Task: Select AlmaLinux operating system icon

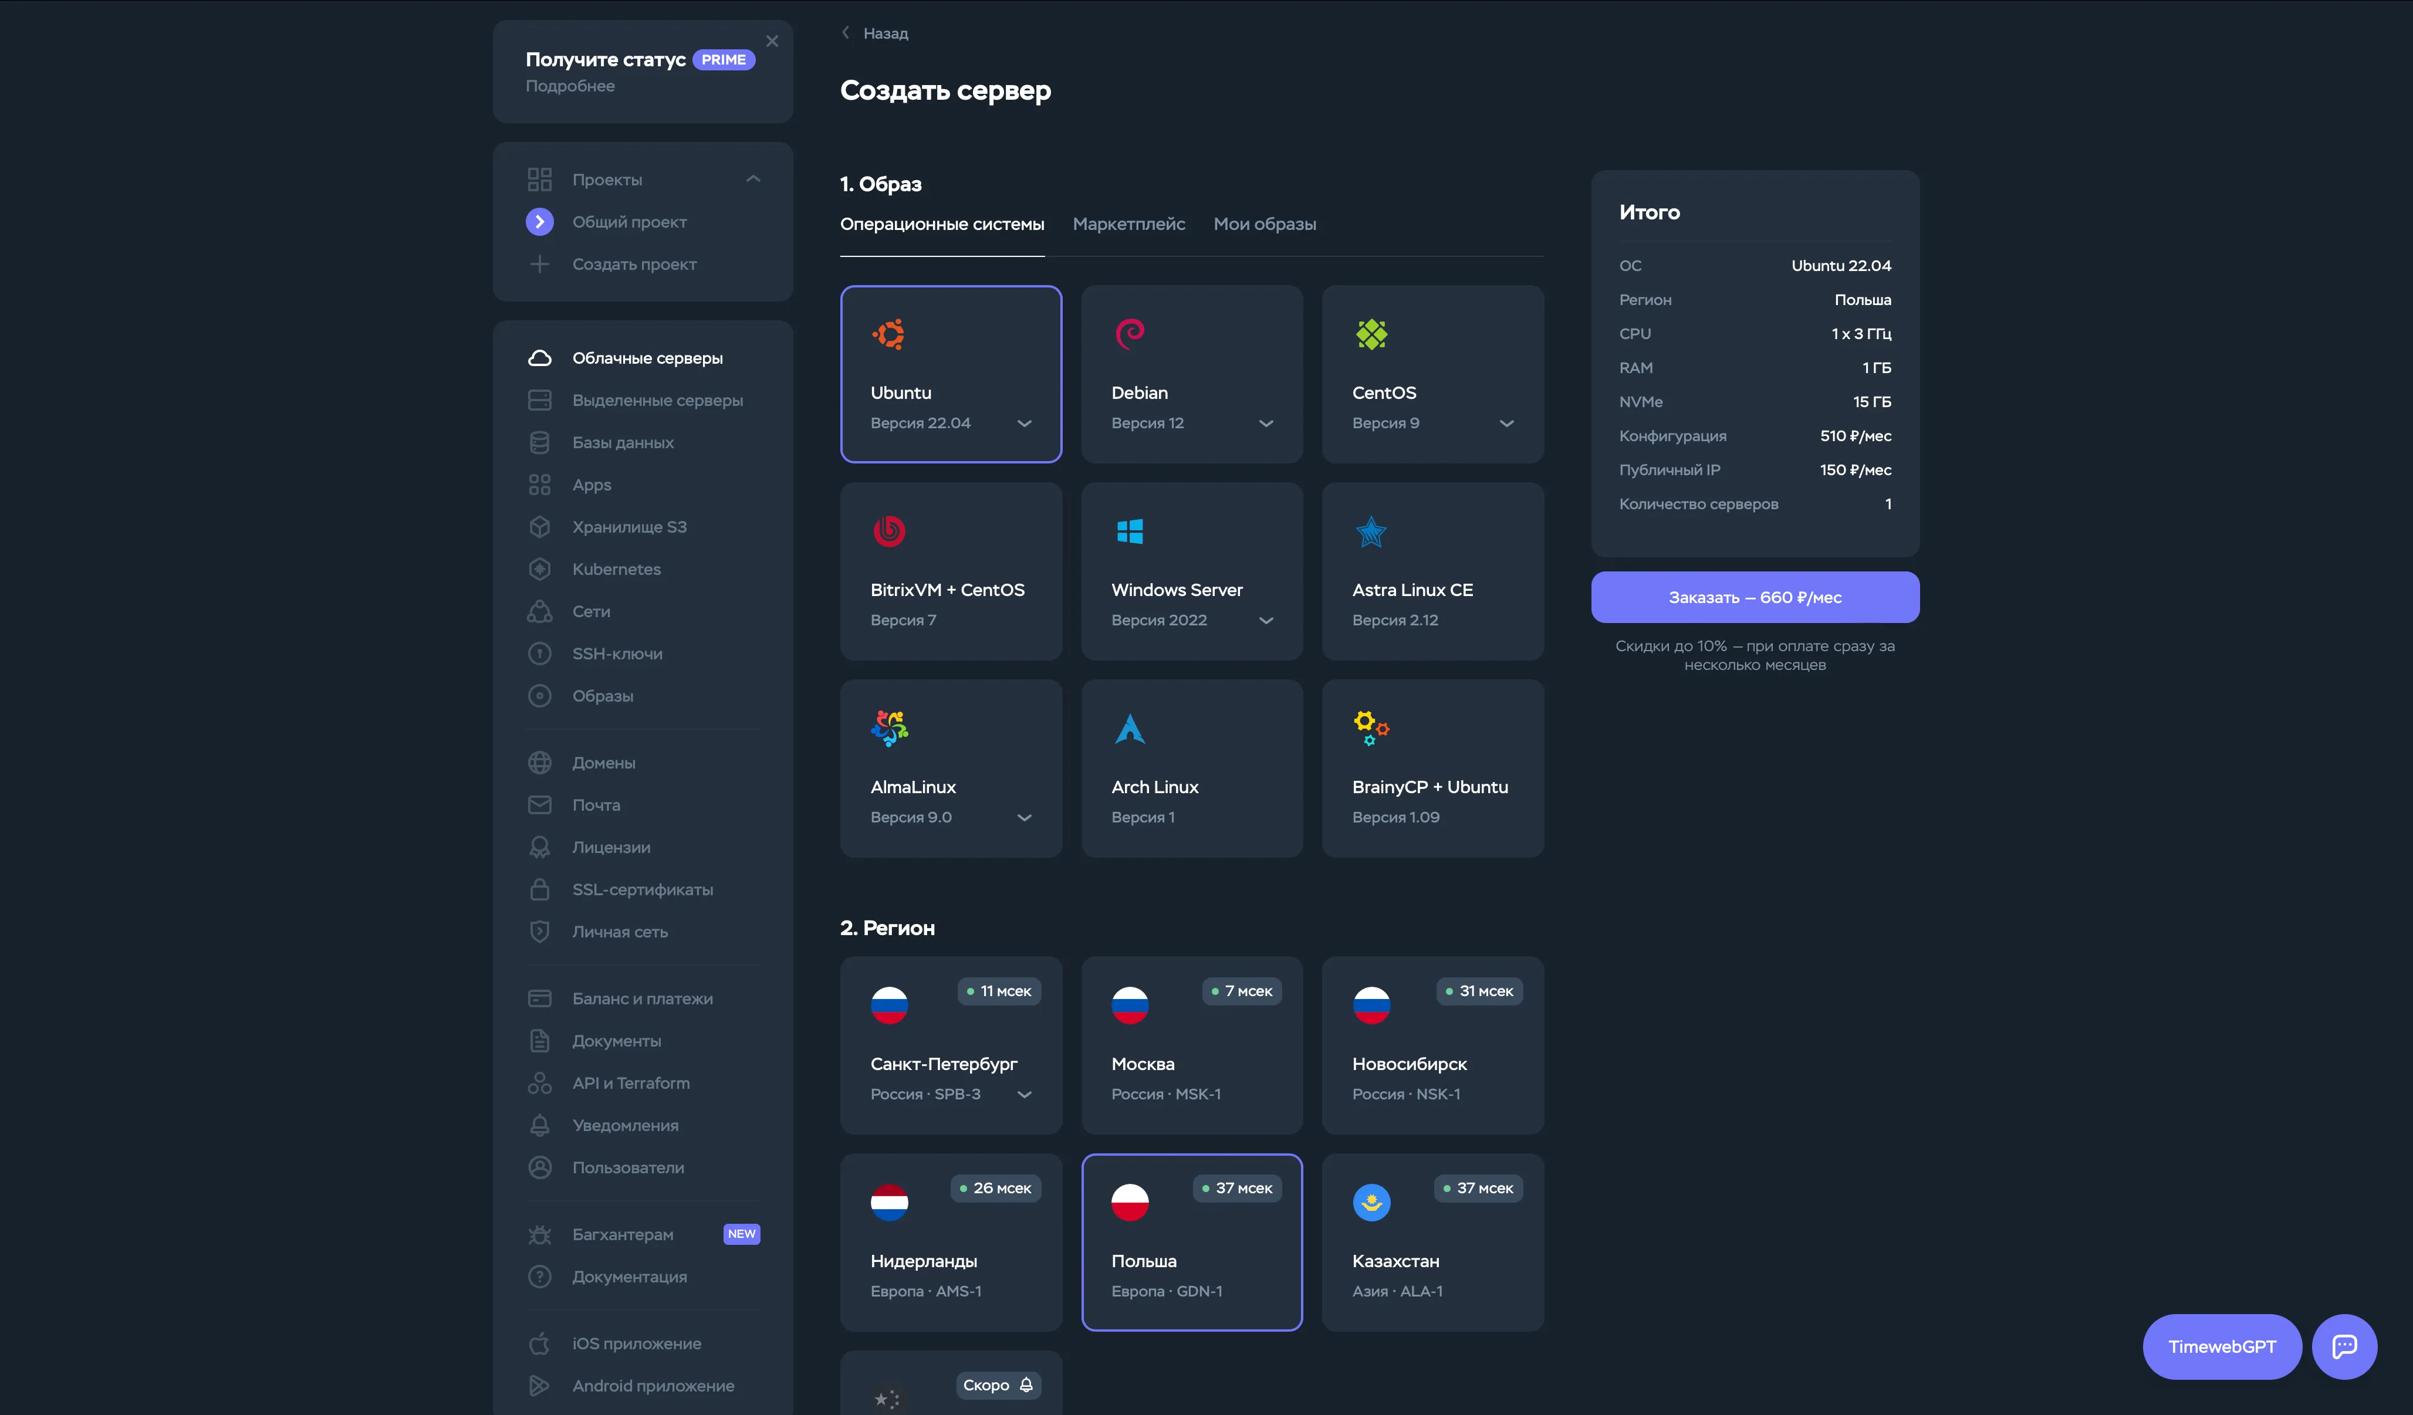Action: [890, 727]
